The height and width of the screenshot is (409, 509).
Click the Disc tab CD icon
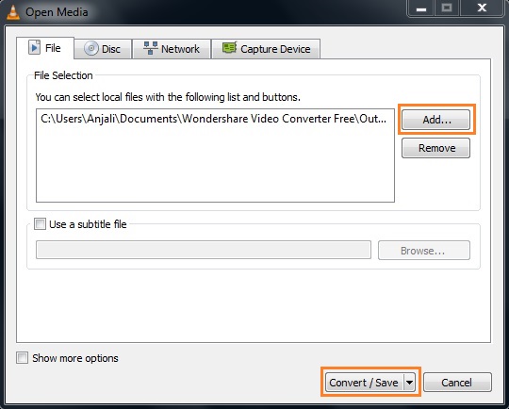coord(91,48)
